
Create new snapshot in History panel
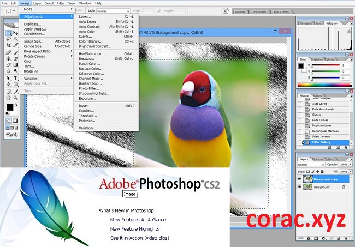338,147
